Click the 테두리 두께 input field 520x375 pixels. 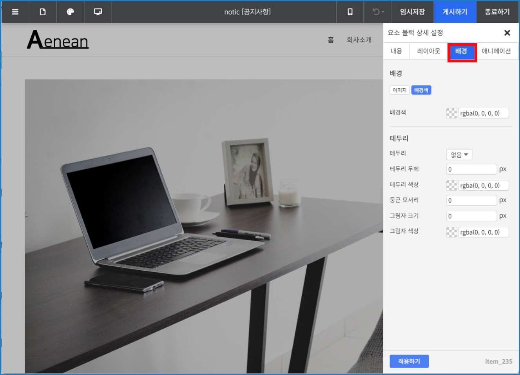click(471, 169)
